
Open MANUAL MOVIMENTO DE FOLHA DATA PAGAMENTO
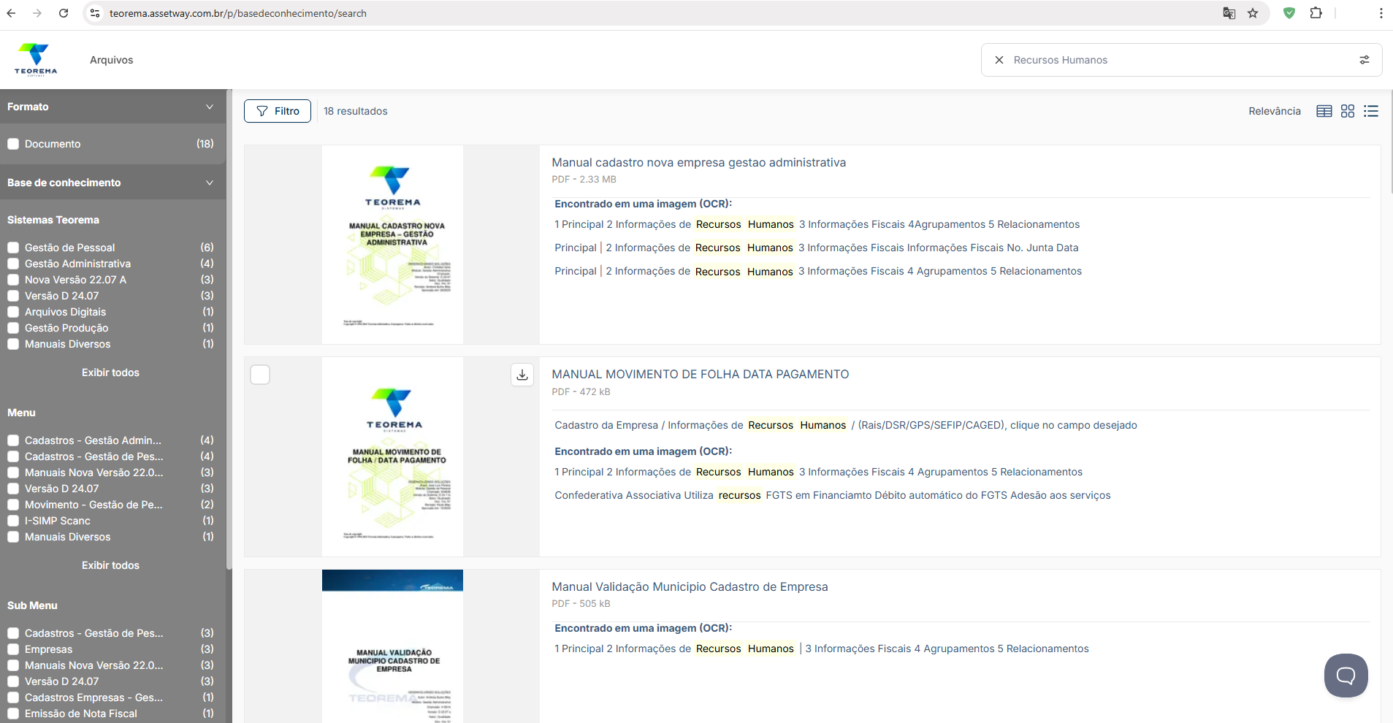tap(700, 374)
